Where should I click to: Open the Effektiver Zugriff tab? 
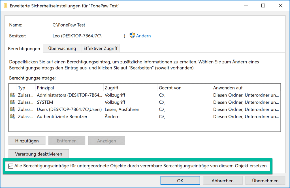tap(101, 48)
